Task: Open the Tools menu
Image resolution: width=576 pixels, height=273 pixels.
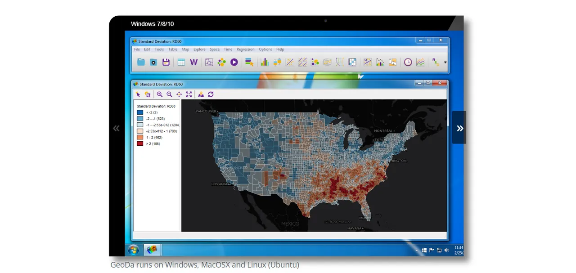Action: (x=159, y=49)
